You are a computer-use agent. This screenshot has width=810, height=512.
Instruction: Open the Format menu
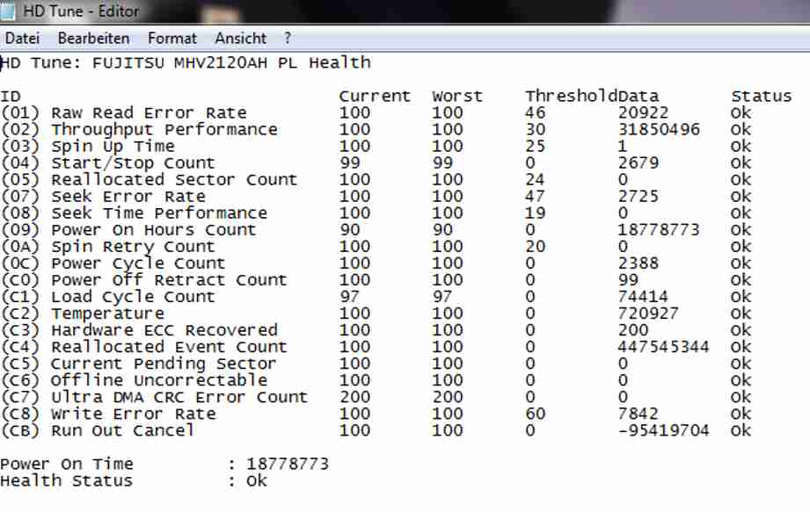(172, 38)
